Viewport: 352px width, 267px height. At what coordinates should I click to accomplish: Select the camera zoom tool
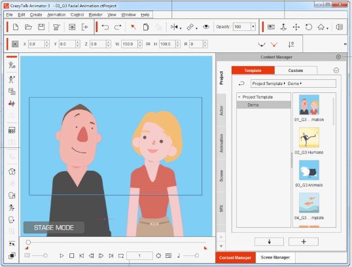[x=283, y=27]
